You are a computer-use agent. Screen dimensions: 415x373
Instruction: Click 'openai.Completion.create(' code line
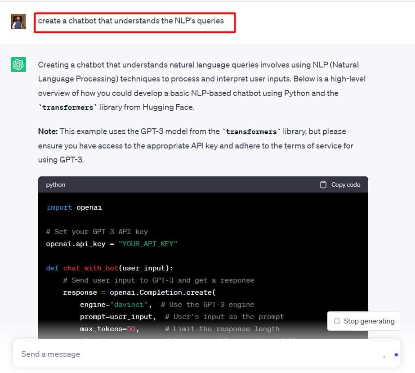point(139,292)
